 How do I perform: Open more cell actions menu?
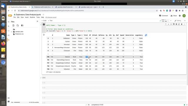184,24
